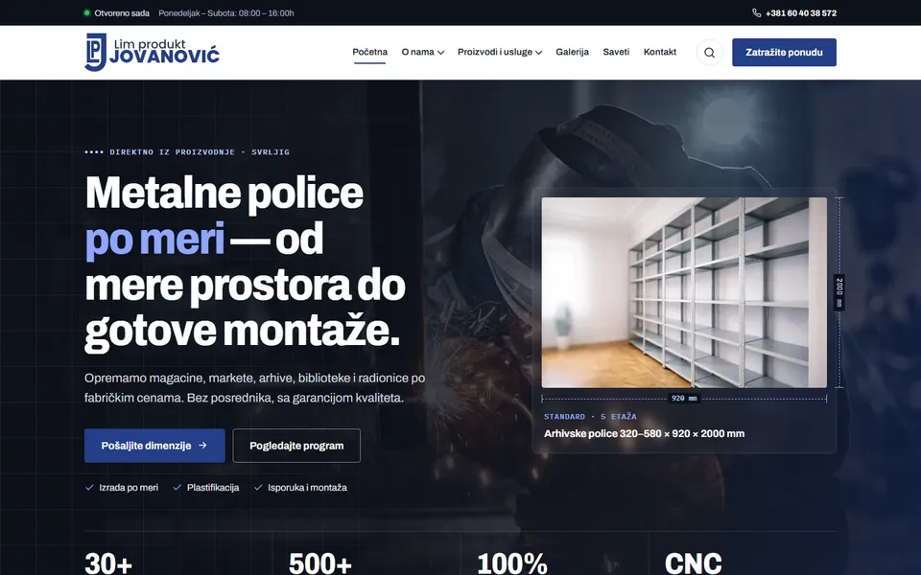Image resolution: width=921 pixels, height=575 pixels.
Task: Click the 'Otvoreno sada' text
Action: [x=122, y=12]
